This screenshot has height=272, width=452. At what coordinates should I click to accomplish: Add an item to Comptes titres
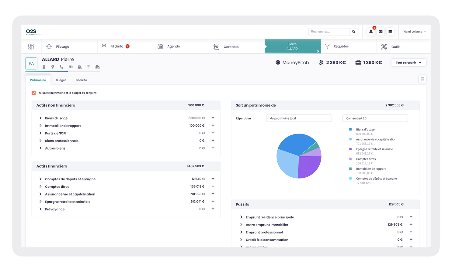[213, 186]
